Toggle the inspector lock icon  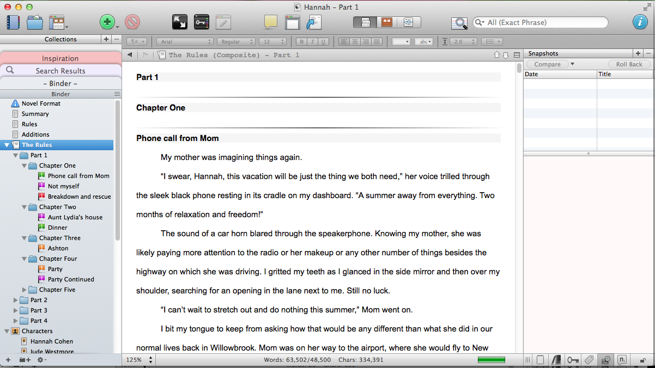click(643, 360)
